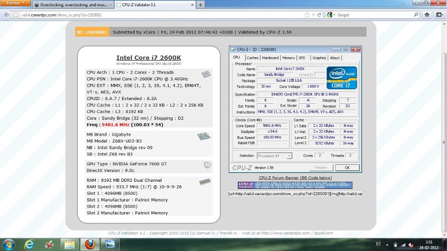This screenshot has height=251, width=447.
Task: Expand the address bar history dropdown
Action: pos(314,15)
